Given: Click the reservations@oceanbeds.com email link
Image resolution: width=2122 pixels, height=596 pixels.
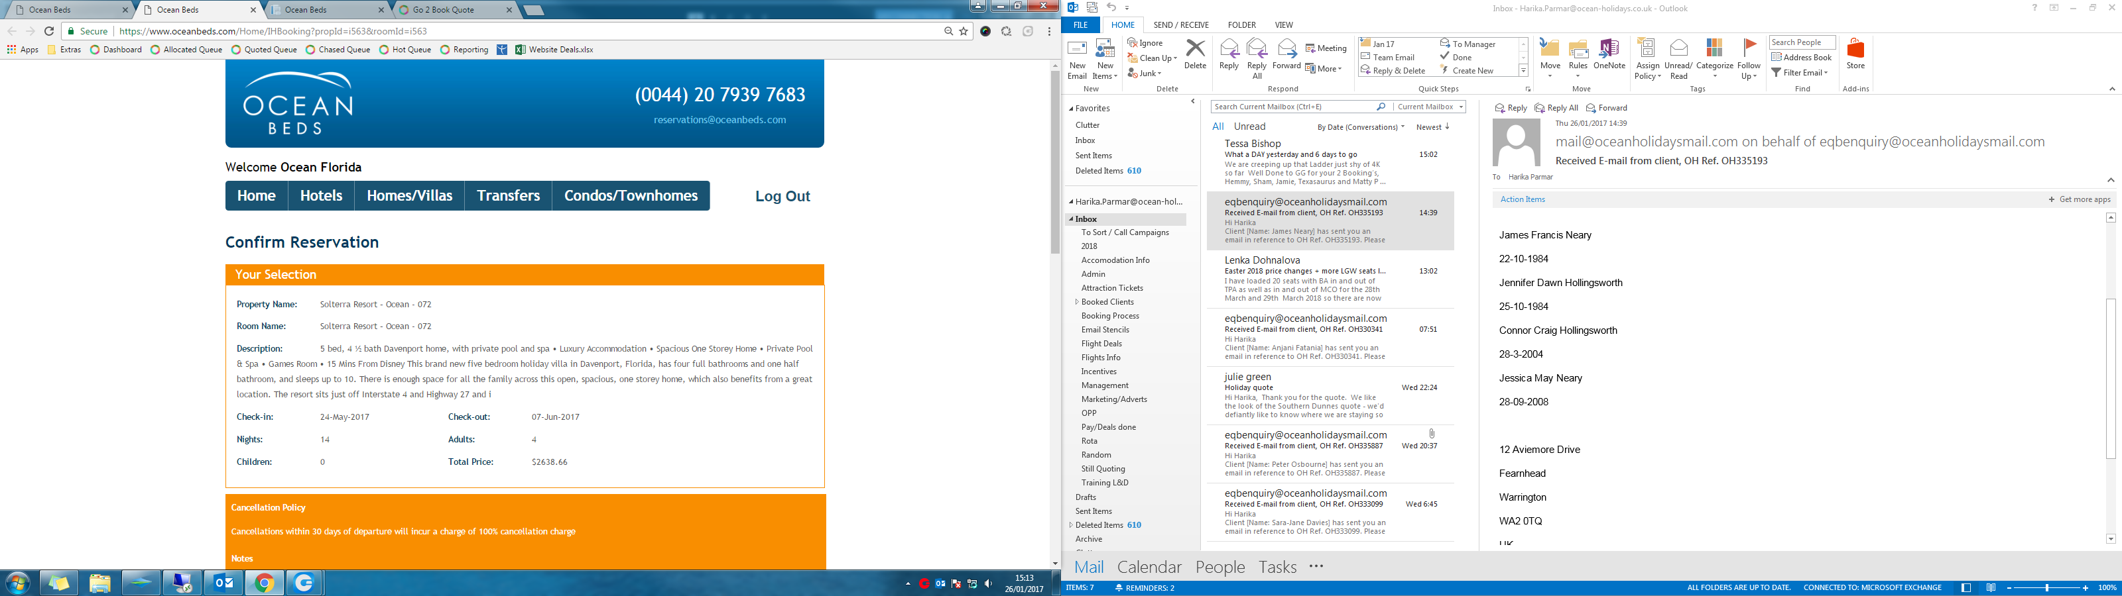Looking at the screenshot, I should [720, 120].
